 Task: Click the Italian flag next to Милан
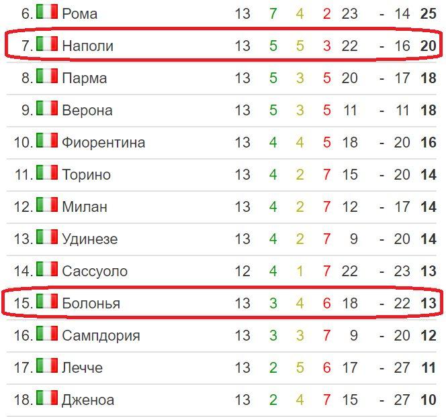click(46, 205)
